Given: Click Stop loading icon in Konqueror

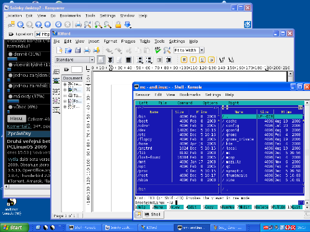Looking at the screenshot, I should [x=68, y=25].
